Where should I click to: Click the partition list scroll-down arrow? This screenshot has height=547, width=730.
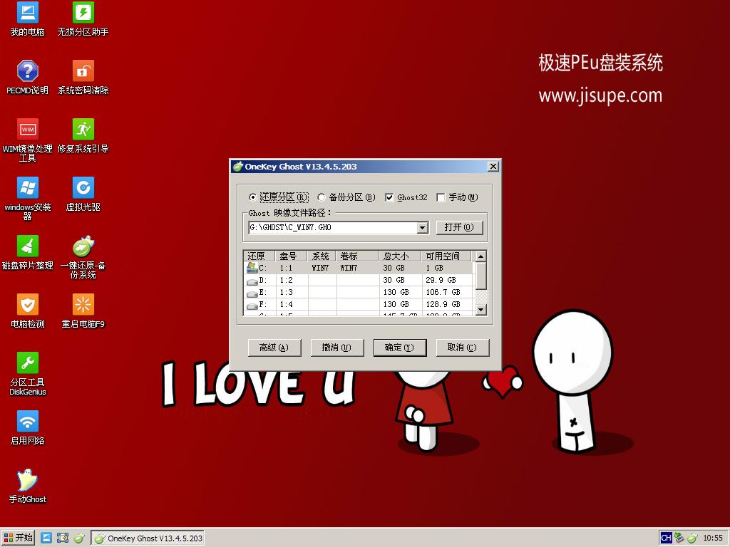[481, 309]
